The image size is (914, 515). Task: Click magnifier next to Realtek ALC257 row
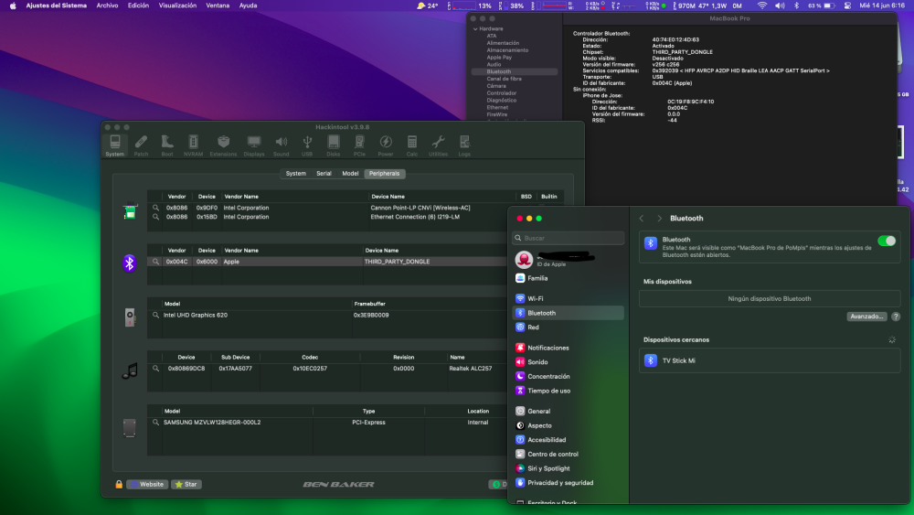click(x=155, y=369)
